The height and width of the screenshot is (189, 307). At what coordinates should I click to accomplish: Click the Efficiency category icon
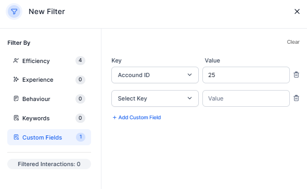pos(16,61)
